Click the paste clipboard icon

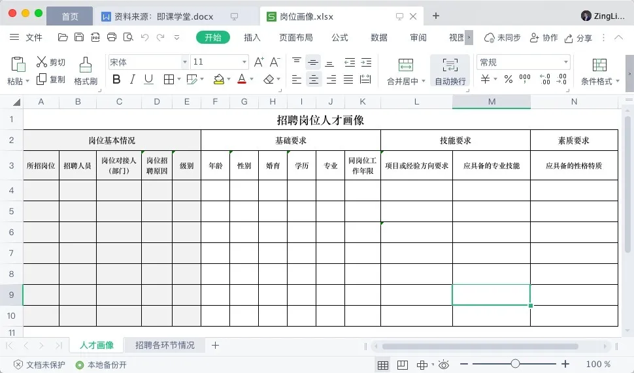click(18, 65)
